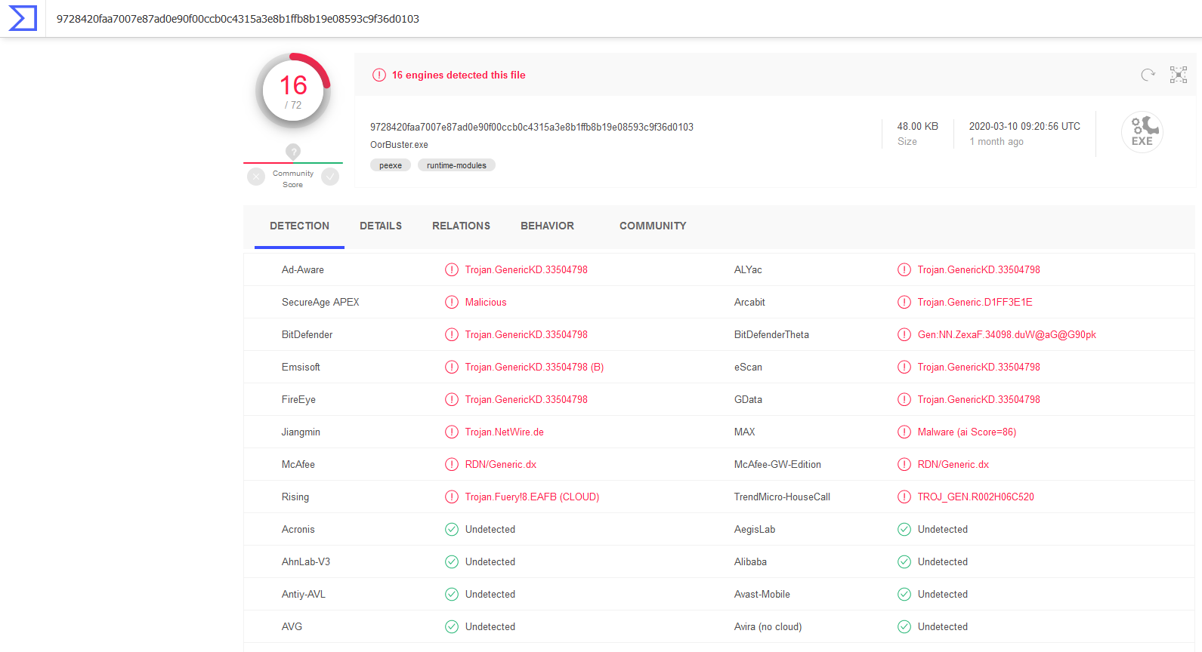Screen dimensions: 1202x652
Task: Click the alert icon in the Ad-Aware row
Action: coord(452,269)
